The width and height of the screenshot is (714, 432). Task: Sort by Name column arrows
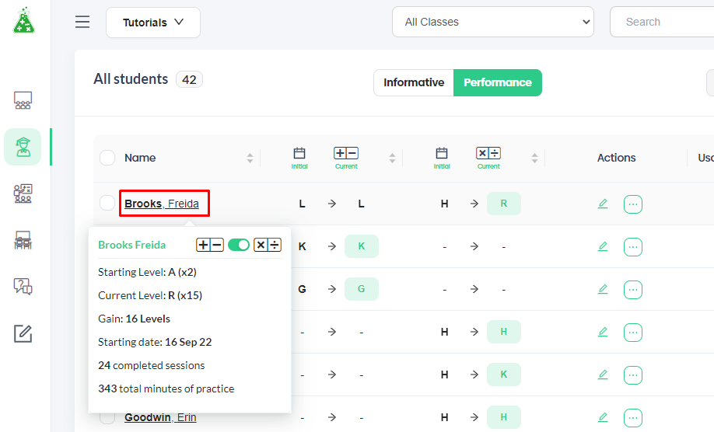(250, 159)
